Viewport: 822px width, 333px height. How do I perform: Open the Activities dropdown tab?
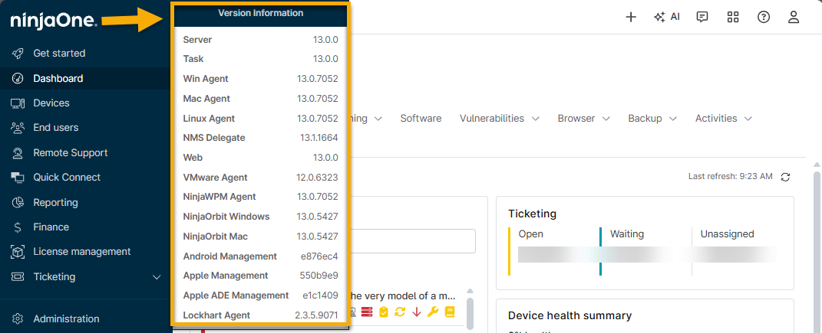pos(724,119)
